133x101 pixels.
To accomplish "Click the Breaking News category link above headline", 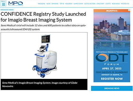I will pos(7,10).
